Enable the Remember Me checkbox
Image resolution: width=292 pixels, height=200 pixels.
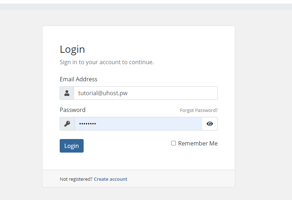tap(173, 143)
